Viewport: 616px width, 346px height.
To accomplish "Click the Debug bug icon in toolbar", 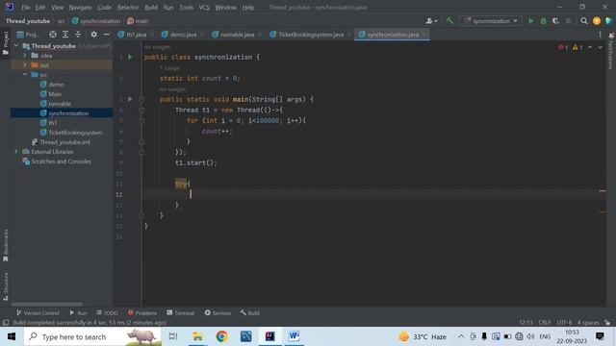I will (x=543, y=21).
